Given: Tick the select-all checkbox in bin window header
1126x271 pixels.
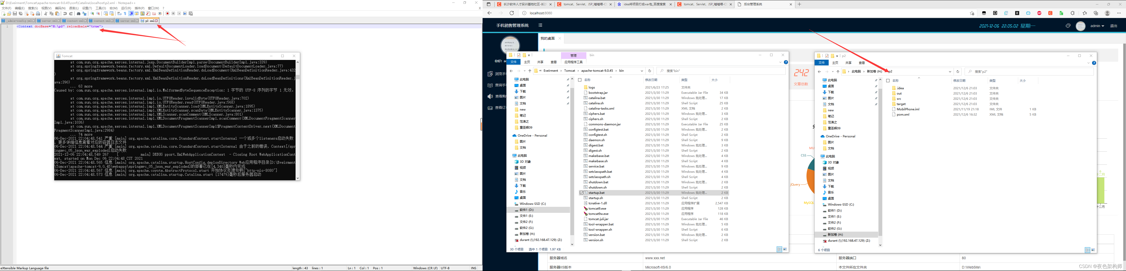Looking at the screenshot, I should (580, 80).
